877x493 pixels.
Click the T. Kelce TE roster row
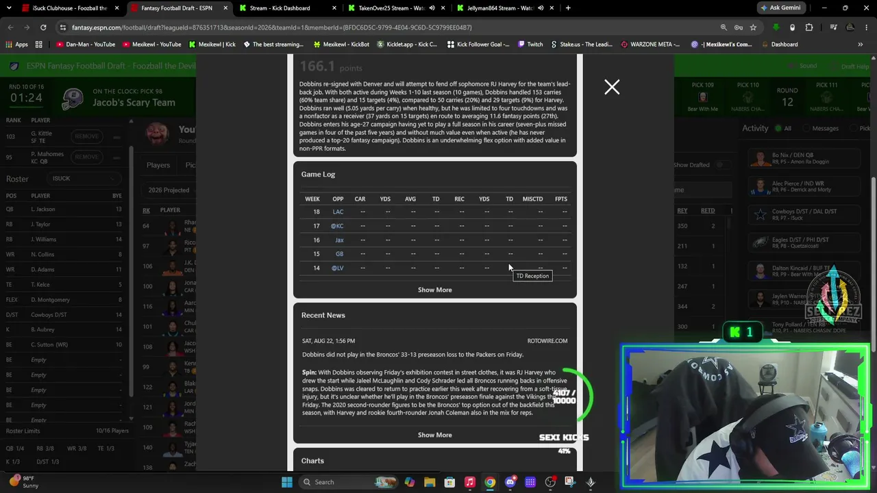[x=64, y=285]
